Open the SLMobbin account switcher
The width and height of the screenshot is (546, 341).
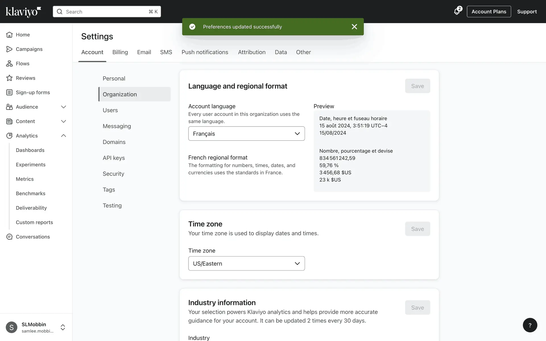pyautogui.click(x=63, y=327)
